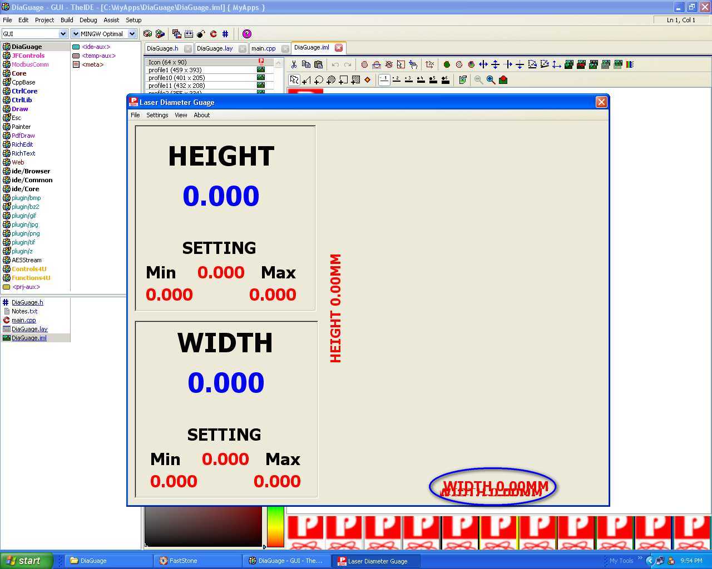Click the zoom in magnifier icon
The height and width of the screenshot is (569, 712).
[x=491, y=80]
